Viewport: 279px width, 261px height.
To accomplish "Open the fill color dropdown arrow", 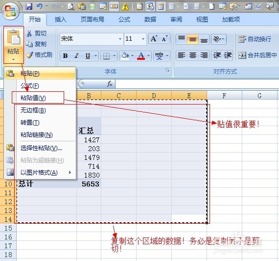I will (132, 56).
